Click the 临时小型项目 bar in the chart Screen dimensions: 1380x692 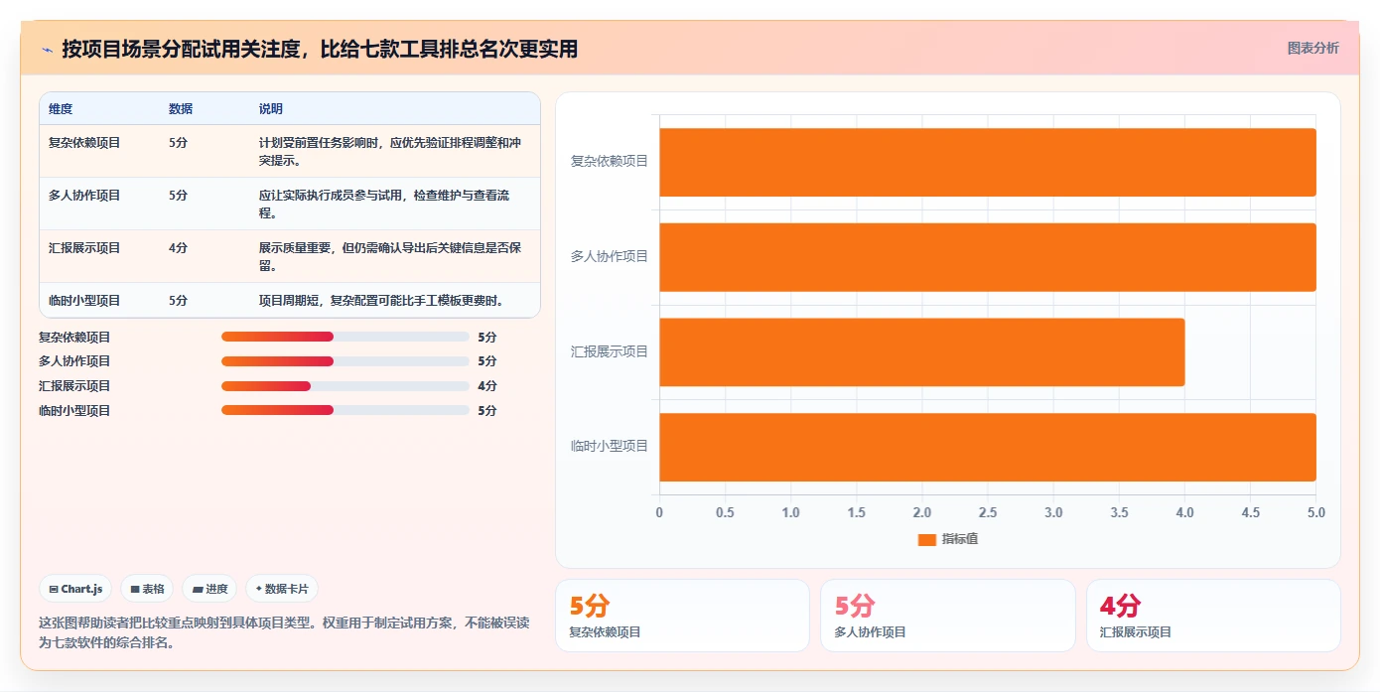(988, 447)
